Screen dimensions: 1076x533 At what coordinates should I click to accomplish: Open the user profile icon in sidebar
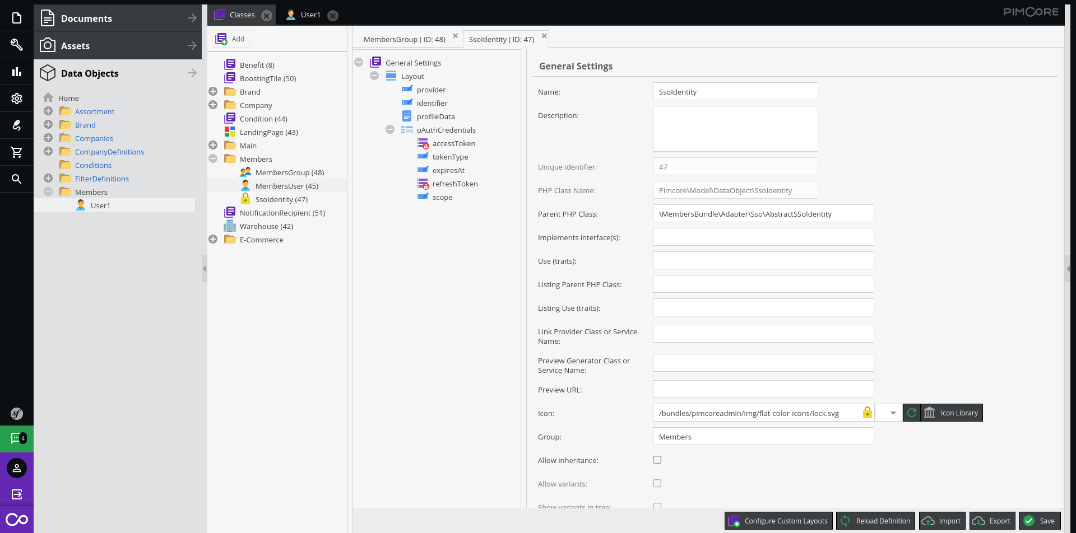[17, 468]
